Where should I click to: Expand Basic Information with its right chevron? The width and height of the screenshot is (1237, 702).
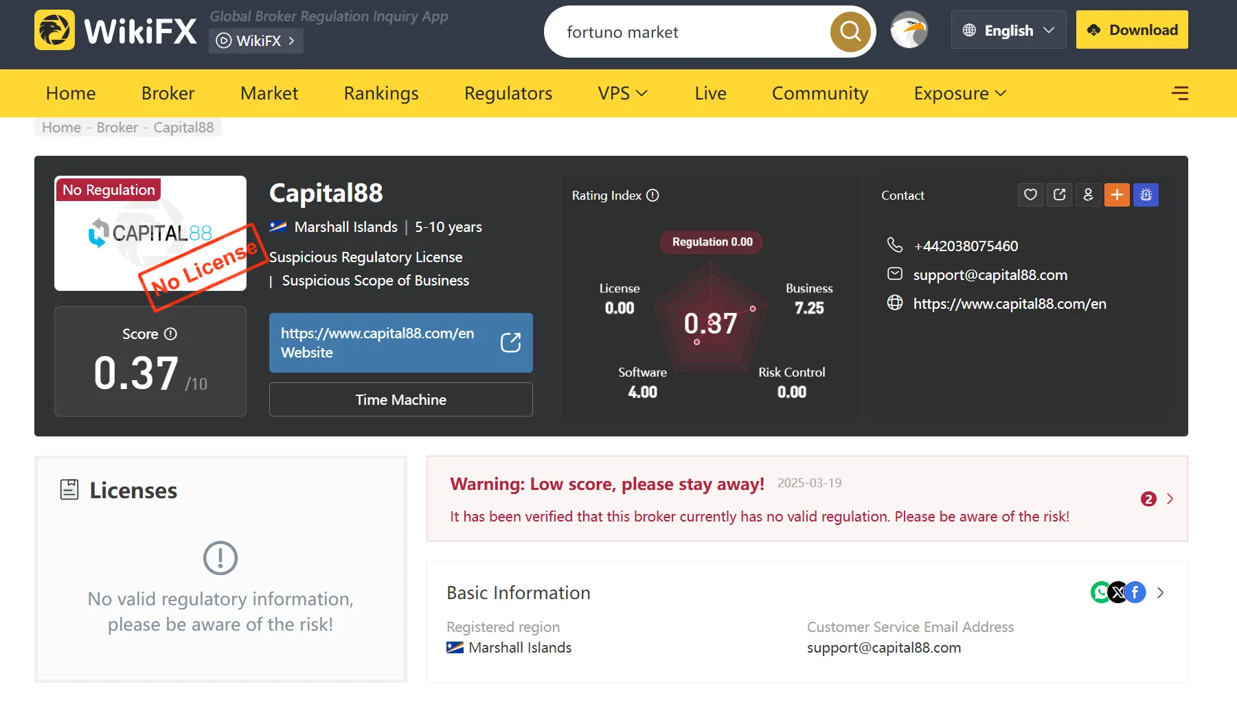(x=1160, y=592)
